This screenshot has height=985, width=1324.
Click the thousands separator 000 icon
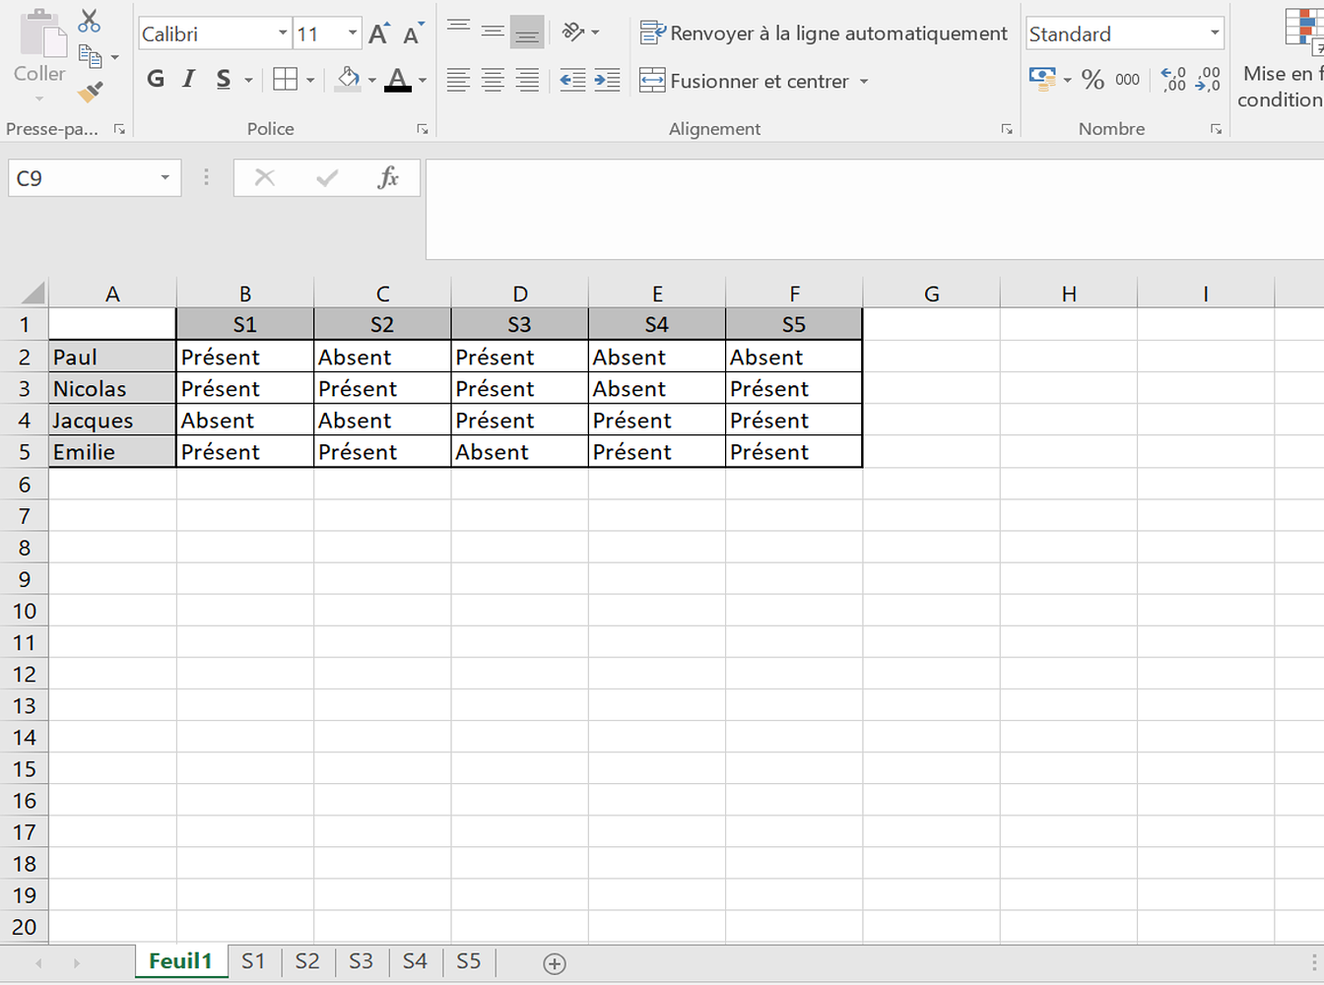coord(1125,80)
